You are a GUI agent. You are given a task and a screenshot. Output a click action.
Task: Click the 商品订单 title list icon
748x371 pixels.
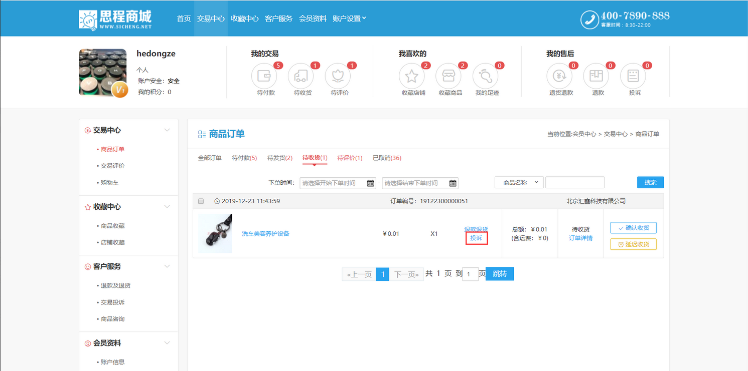pyautogui.click(x=202, y=134)
